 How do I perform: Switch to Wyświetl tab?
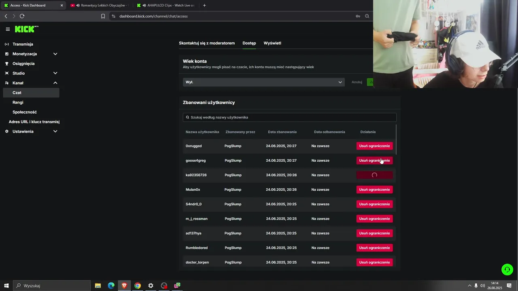[272, 43]
